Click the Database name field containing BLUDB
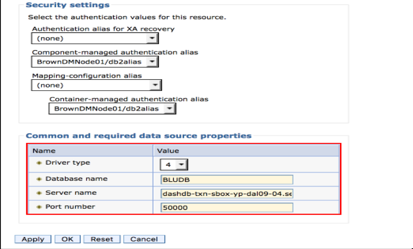The image size is (413, 249). (226, 179)
